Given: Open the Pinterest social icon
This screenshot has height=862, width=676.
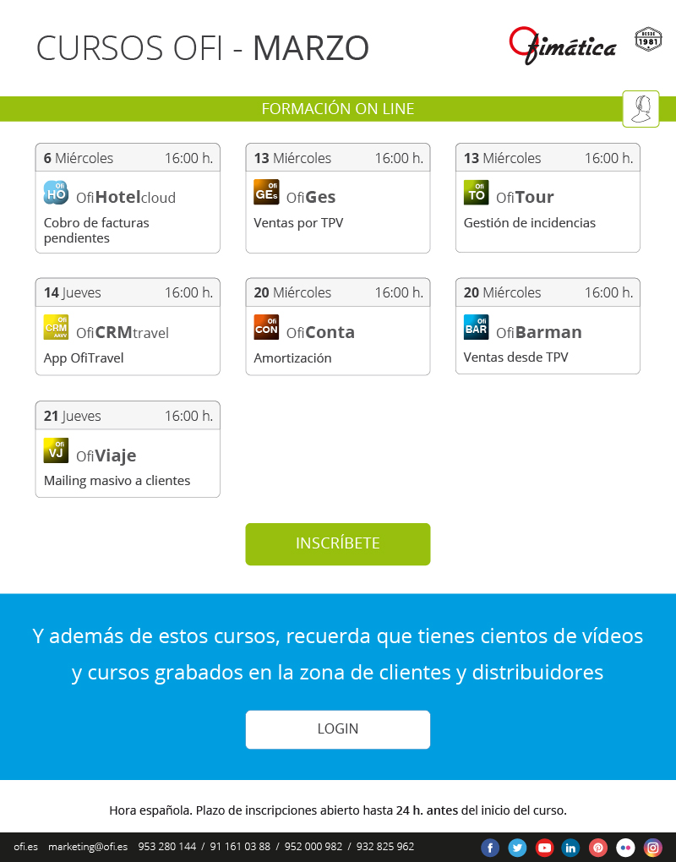Looking at the screenshot, I should (x=598, y=847).
